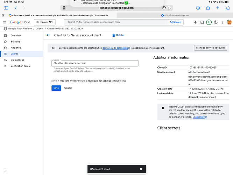The height and width of the screenshot is (175, 233).
Task: Open Safari downloads
Action: pos(198,8)
